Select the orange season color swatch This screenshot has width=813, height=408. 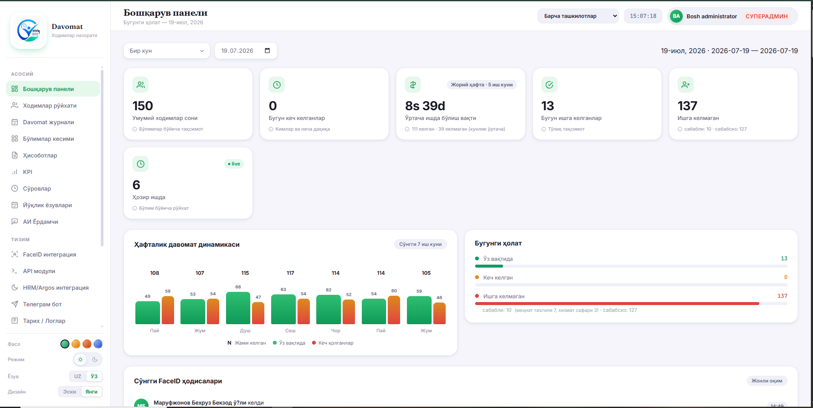pyautogui.click(x=87, y=344)
